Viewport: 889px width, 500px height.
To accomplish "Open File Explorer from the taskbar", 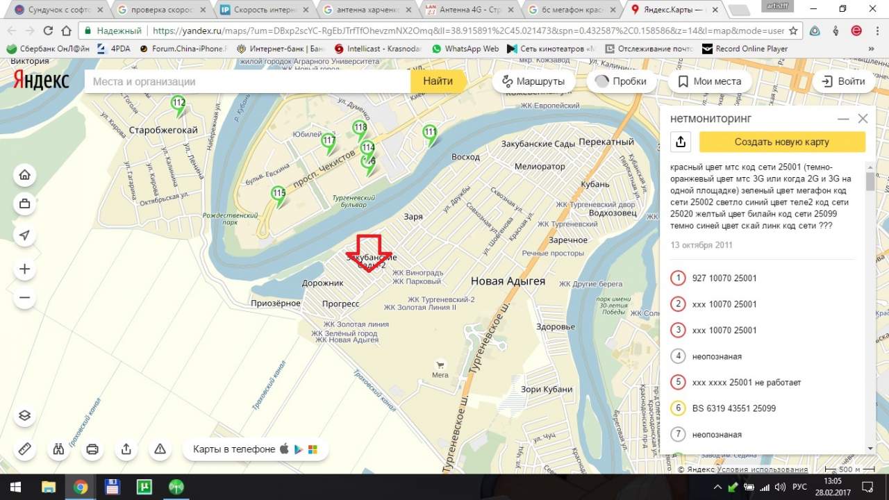I will click(x=48, y=487).
